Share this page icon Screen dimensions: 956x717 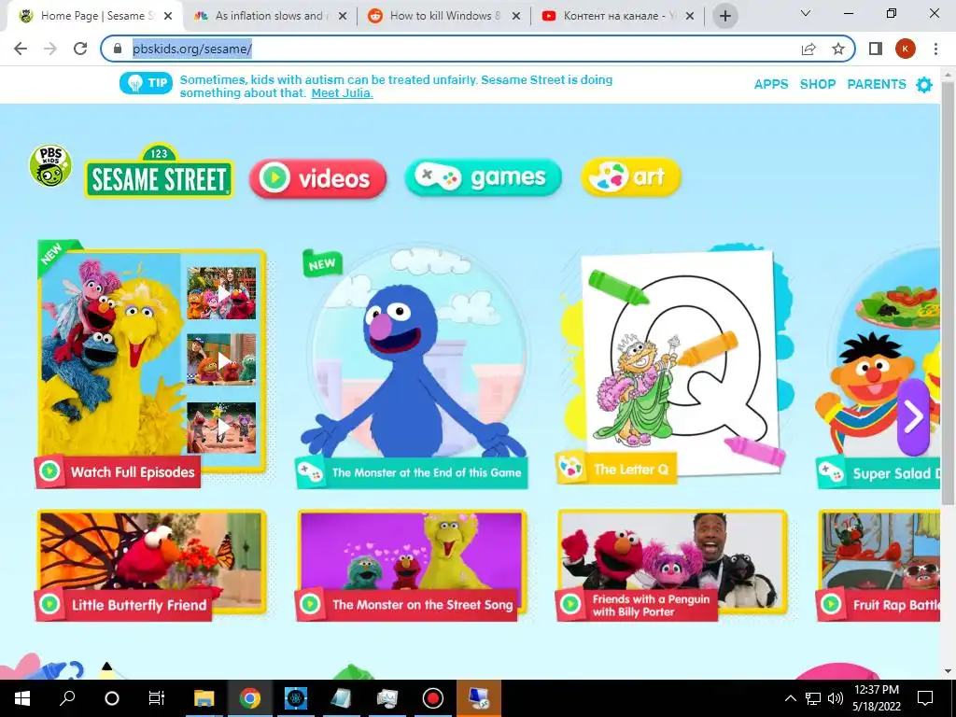[808, 49]
